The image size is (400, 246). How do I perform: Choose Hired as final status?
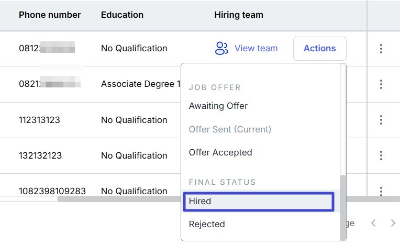pos(259,202)
